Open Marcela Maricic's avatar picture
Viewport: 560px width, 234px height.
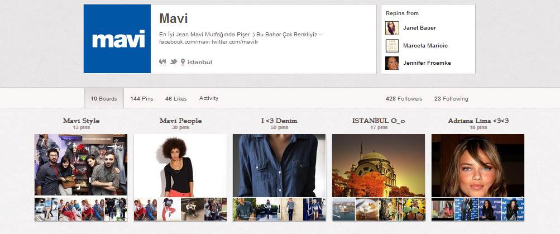(392, 46)
